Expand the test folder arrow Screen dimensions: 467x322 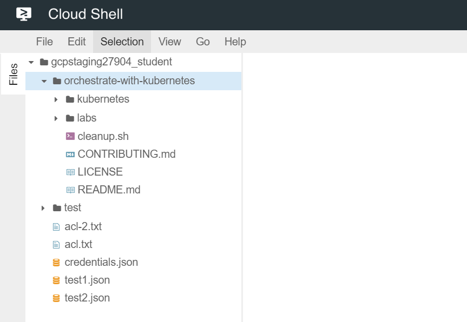[x=43, y=208]
